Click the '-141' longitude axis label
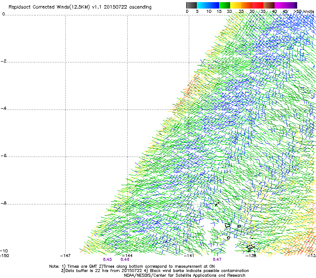 click(189, 256)
